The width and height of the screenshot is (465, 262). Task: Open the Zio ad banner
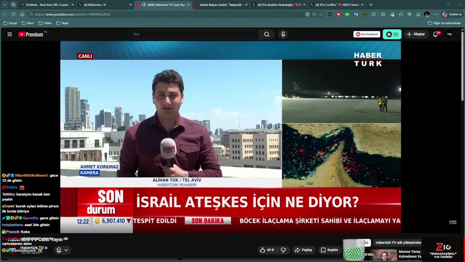[x=443, y=250]
